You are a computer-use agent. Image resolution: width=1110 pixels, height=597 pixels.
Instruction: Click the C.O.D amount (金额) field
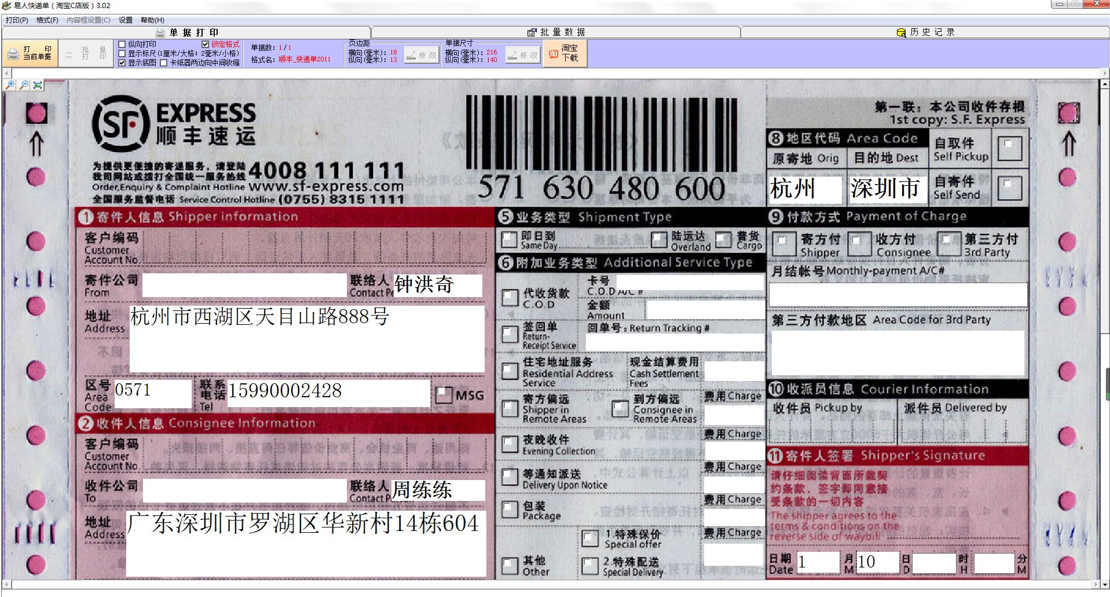(705, 309)
